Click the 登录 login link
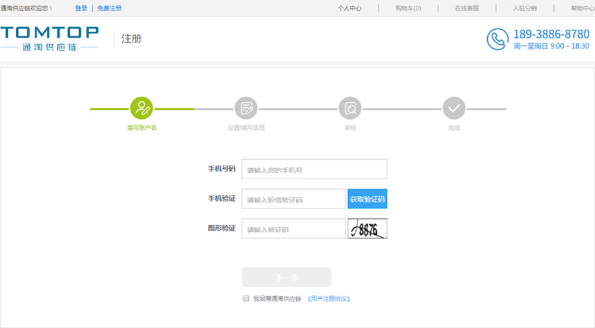The image size is (595, 328). [x=81, y=8]
